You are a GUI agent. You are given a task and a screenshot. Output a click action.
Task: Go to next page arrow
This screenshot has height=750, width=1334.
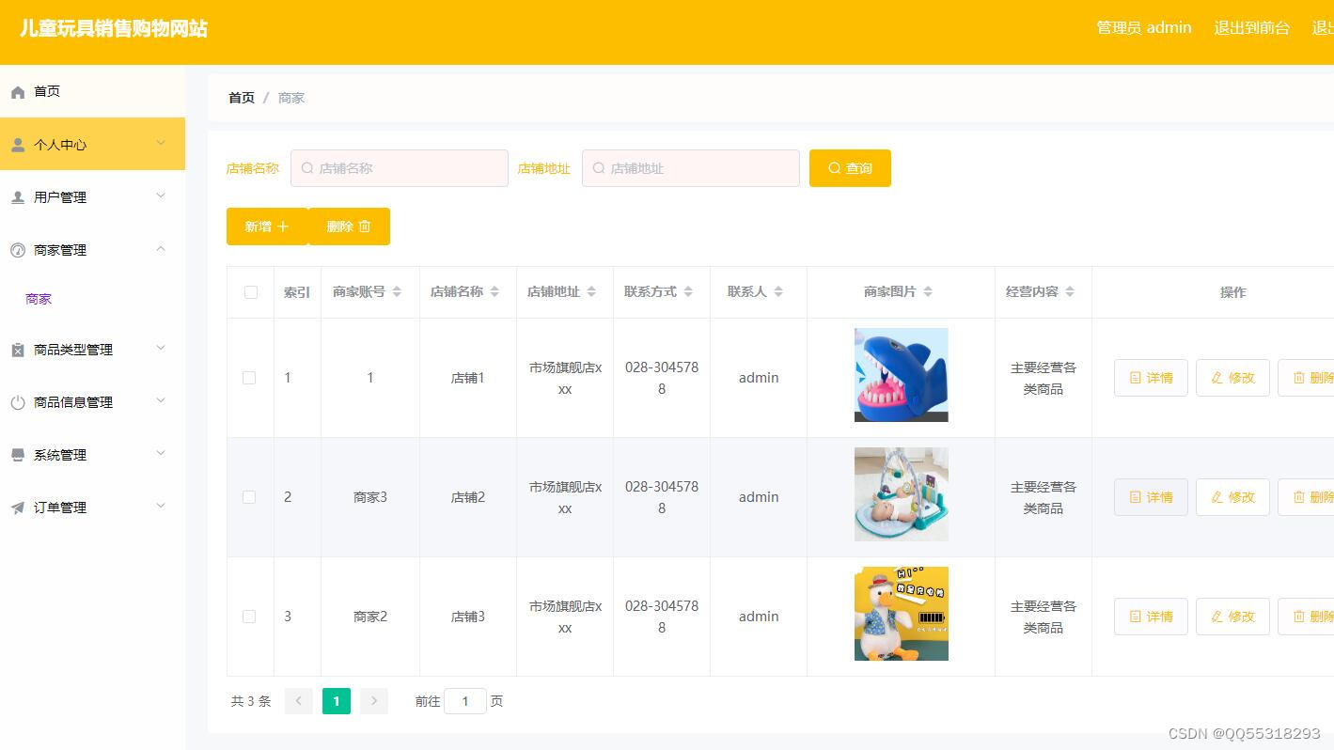point(374,701)
